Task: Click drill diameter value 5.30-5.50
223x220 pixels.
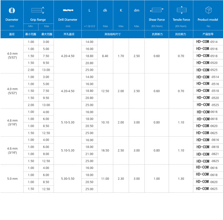Action: pos(68,179)
